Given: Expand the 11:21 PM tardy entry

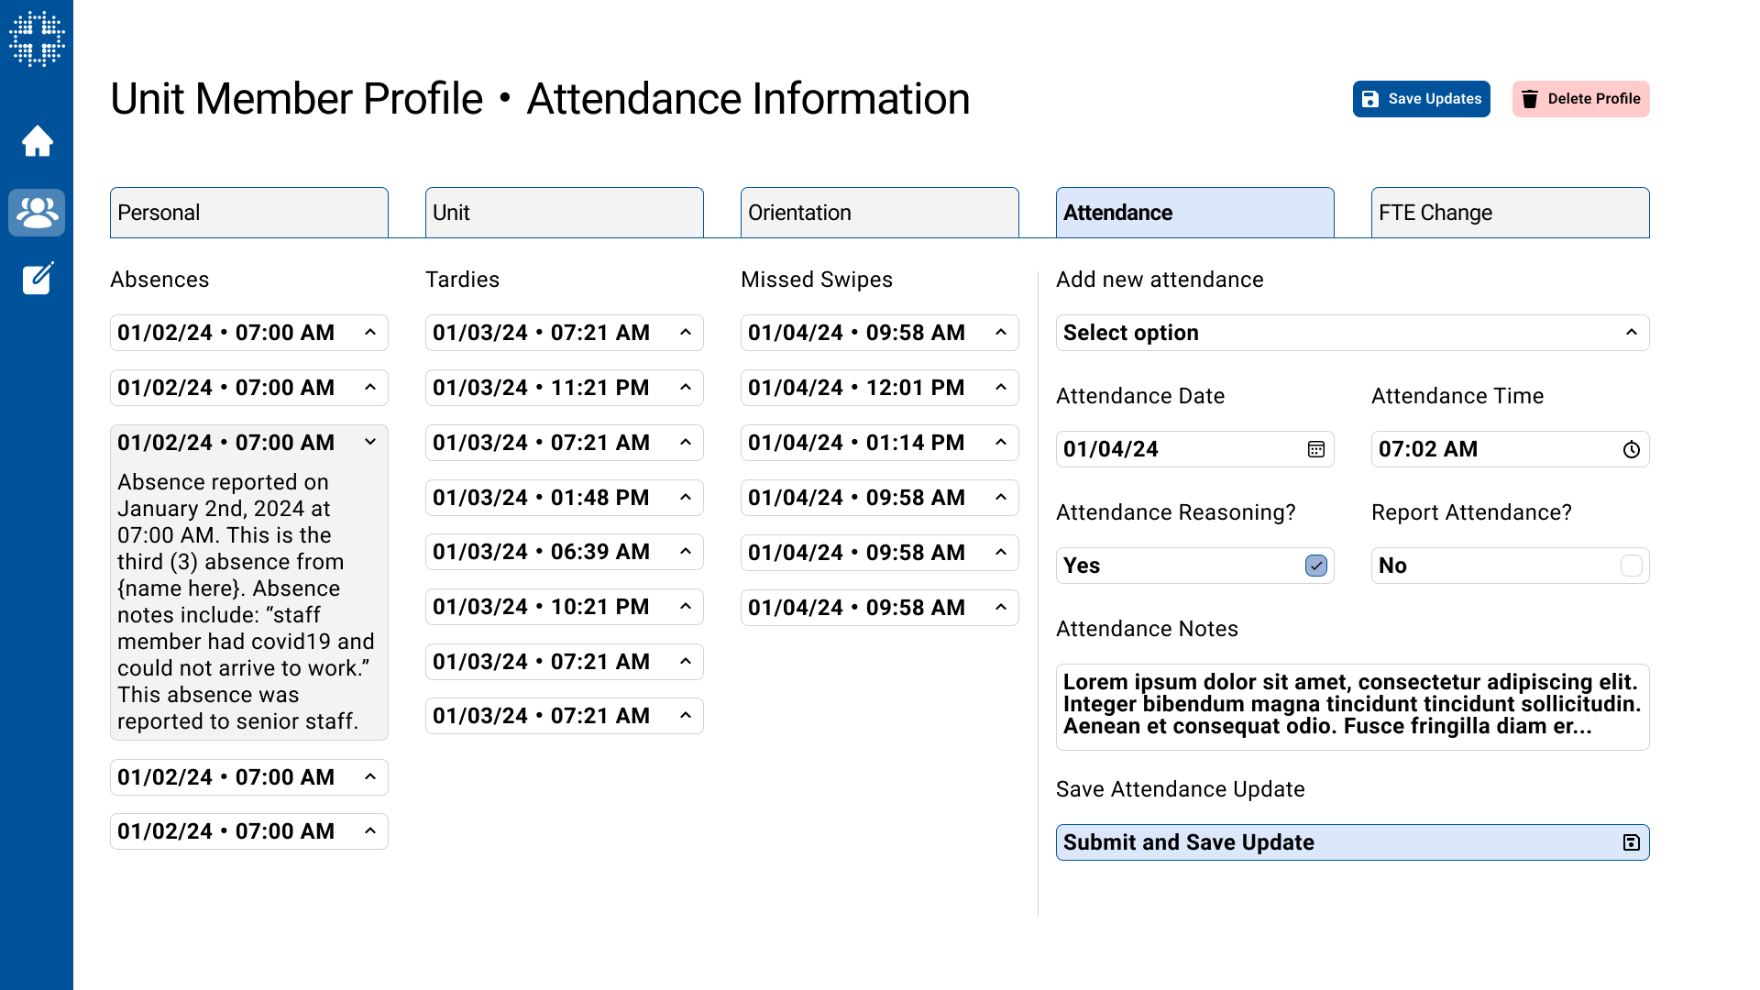Looking at the screenshot, I should pyautogui.click(x=686, y=388).
